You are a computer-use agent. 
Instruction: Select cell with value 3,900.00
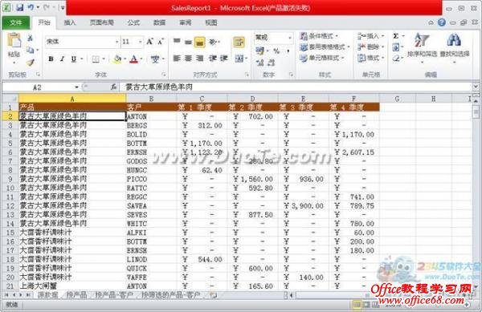(303, 206)
